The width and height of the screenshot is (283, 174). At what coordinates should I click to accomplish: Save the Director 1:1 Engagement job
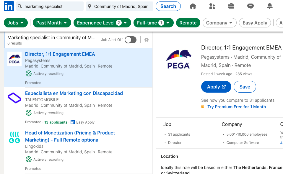245,87
